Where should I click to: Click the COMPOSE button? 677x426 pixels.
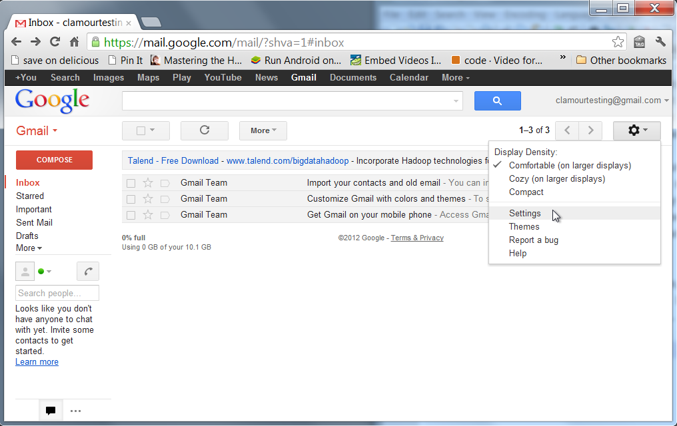[x=54, y=160]
